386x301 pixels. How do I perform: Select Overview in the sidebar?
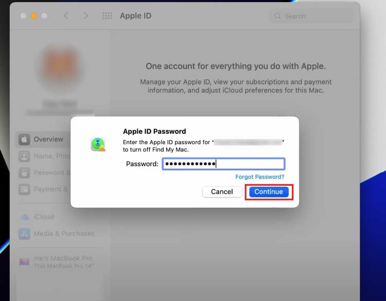(x=44, y=139)
